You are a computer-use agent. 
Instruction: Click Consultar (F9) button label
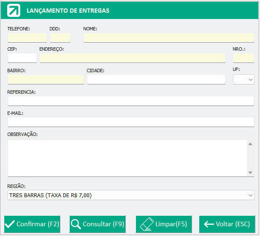pos(103,224)
